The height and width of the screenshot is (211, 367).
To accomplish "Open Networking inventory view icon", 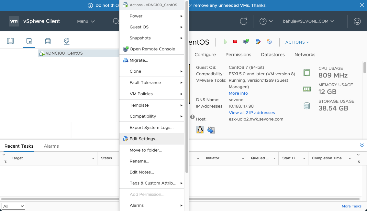I will click(67, 41).
